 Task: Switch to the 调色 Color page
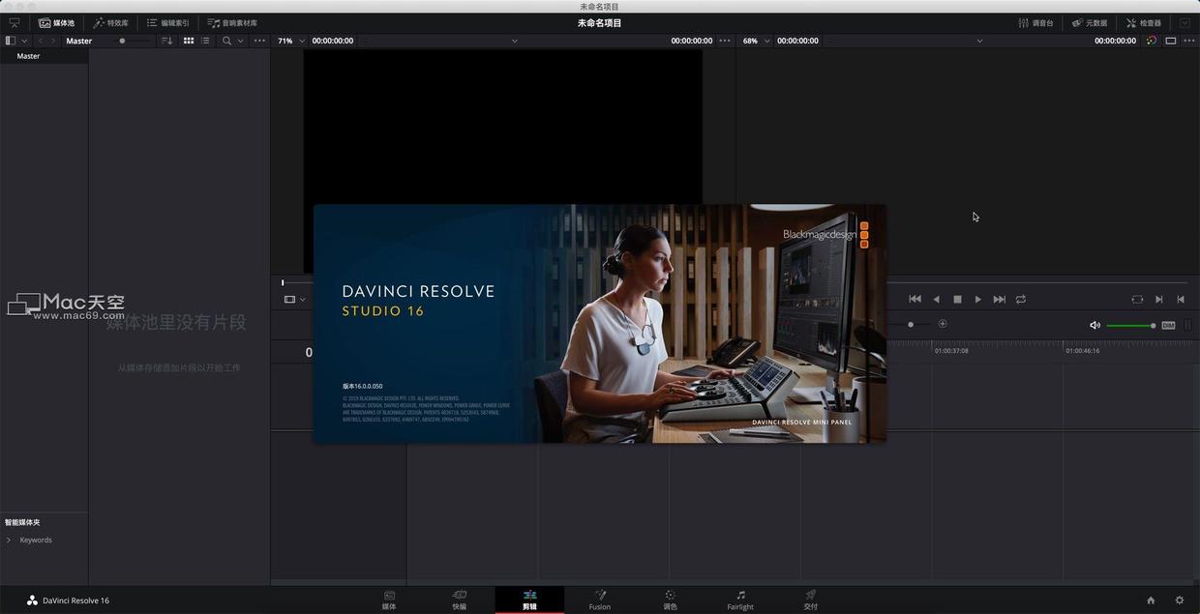(x=670, y=599)
